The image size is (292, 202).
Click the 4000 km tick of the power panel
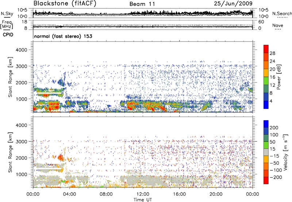22,50
